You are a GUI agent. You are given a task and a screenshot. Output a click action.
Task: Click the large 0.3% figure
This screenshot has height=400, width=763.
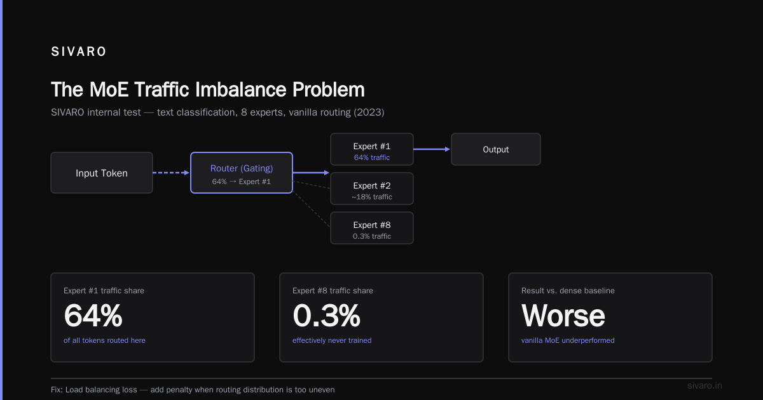pos(326,316)
